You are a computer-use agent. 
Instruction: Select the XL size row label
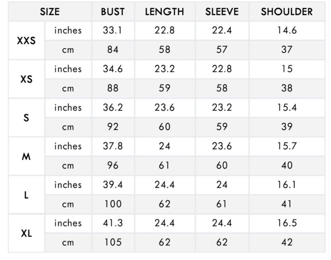[26, 234]
